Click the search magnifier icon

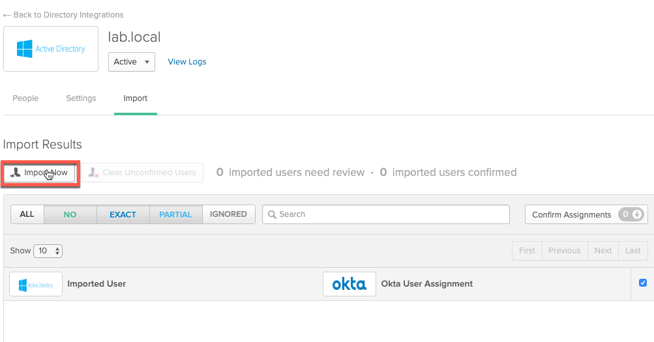click(x=272, y=214)
